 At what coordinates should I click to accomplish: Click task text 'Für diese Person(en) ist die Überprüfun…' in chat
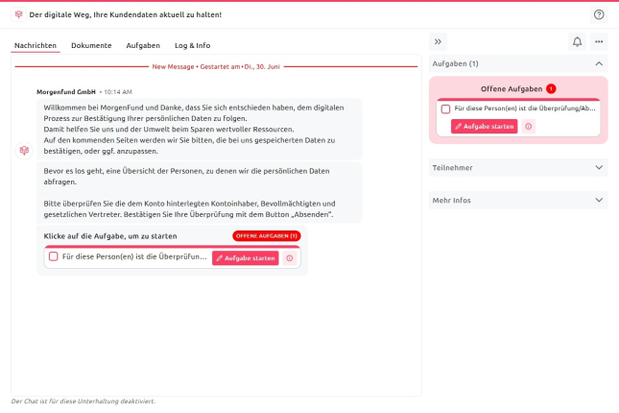tap(134, 256)
